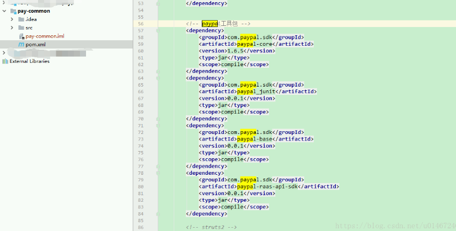Viewport: 456px width, 231px height.
Task: Click line number 60 in the gutter
Action: coord(141,51)
